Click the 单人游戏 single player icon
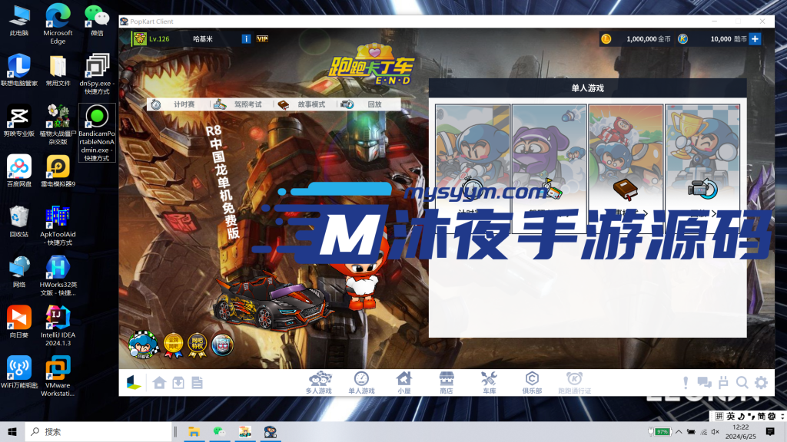Image resolution: width=787 pixels, height=442 pixels. click(x=361, y=382)
